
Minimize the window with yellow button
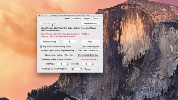42,16
